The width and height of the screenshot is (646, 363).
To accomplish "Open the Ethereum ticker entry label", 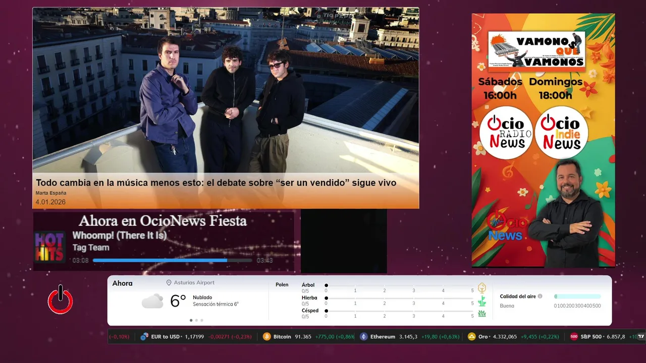I will point(383,337).
